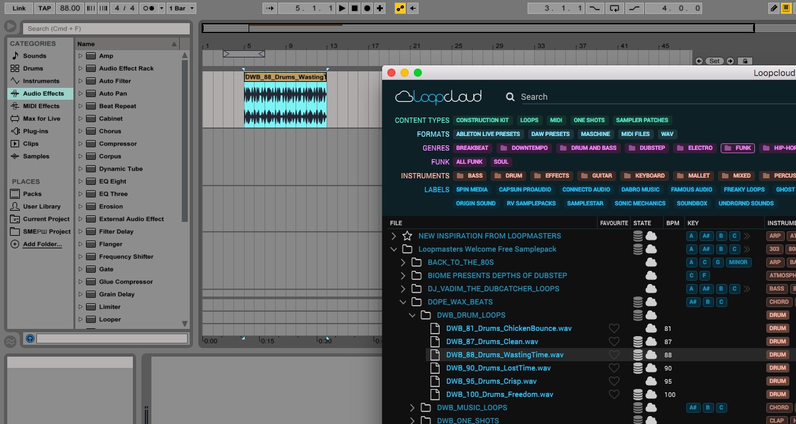
Task: Open the 1 Bar quantization dropdown
Action: pyautogui.click(x=182, y=8)
